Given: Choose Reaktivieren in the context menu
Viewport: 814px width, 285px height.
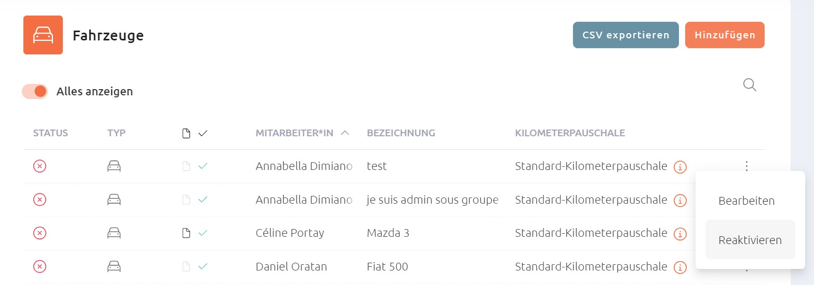Looking at the screenshot, I should pos(750,239).
